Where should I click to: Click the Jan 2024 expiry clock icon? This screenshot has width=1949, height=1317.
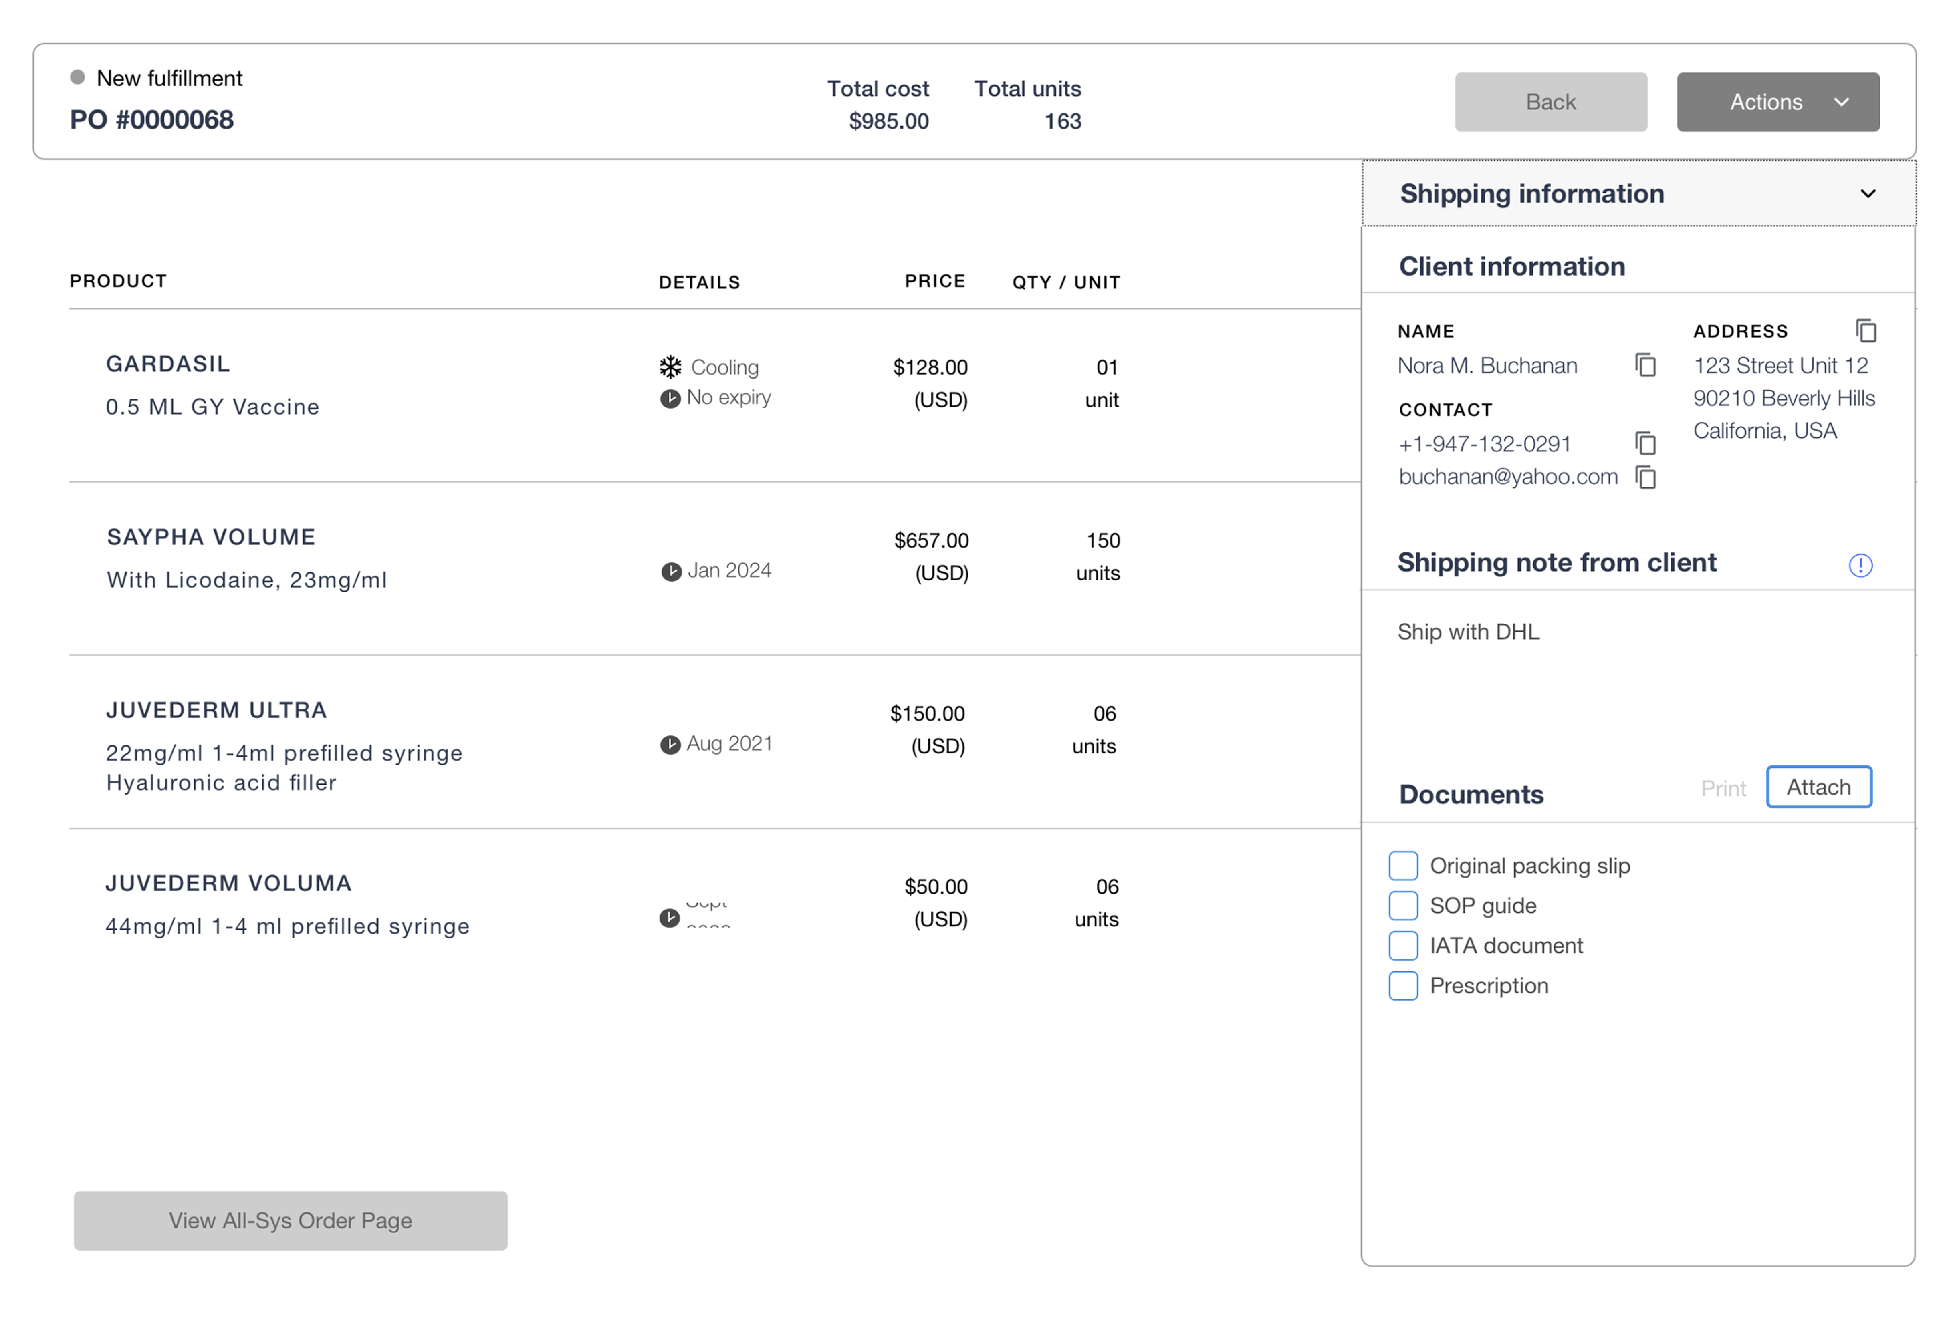tap(671, 572)
